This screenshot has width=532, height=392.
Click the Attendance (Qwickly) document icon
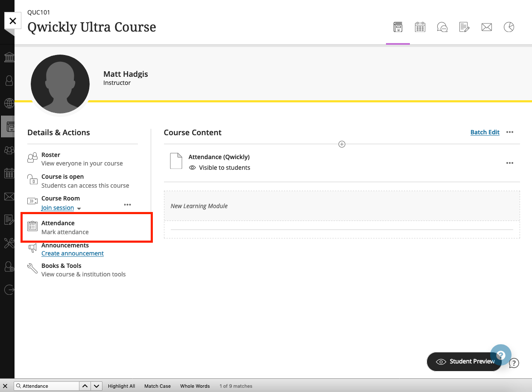[176, 161]
